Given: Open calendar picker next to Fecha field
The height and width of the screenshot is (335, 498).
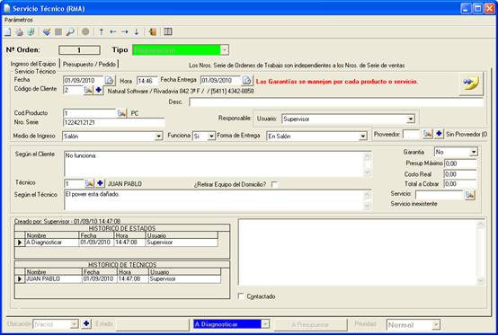Looking at the screenshot, I should pyautogui.click(x=110, y=80).
